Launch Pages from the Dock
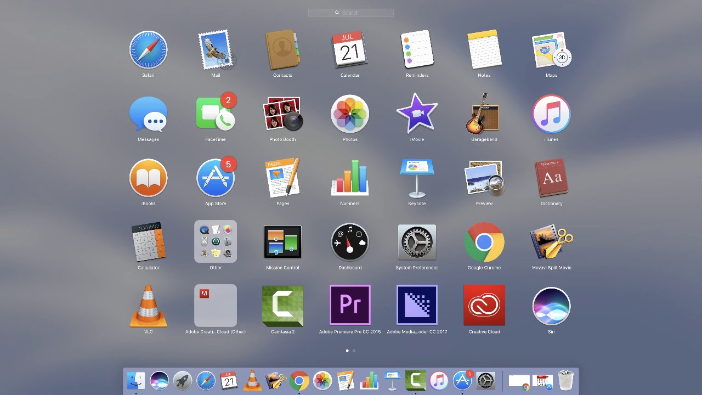 coord(346,381)
